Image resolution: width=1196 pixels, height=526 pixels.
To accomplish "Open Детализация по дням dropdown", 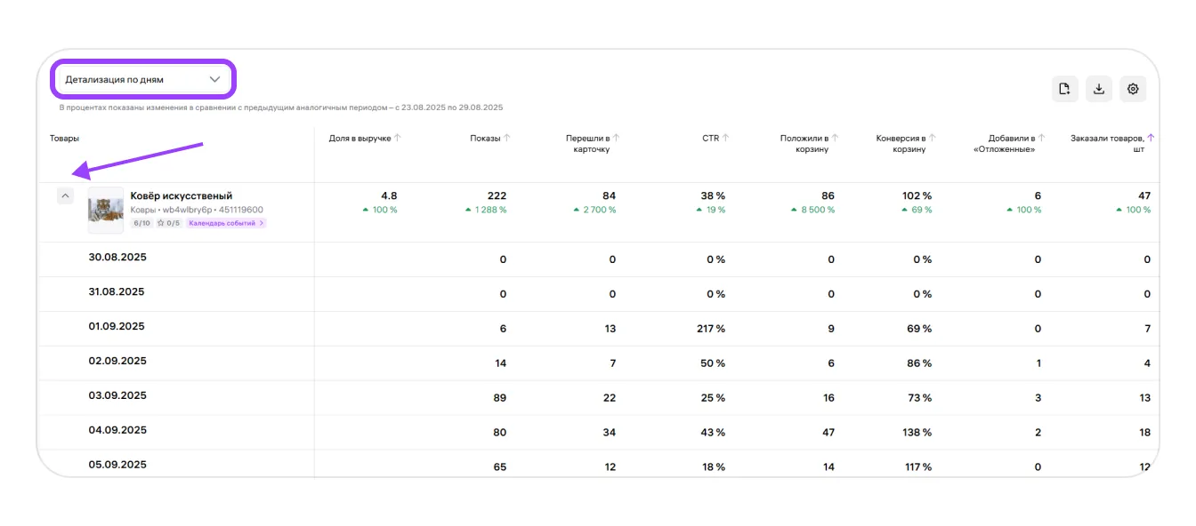I will 142,79.
